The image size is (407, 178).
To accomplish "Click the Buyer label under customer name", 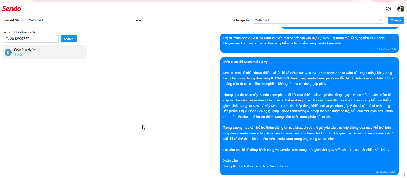I will [18, 55].
